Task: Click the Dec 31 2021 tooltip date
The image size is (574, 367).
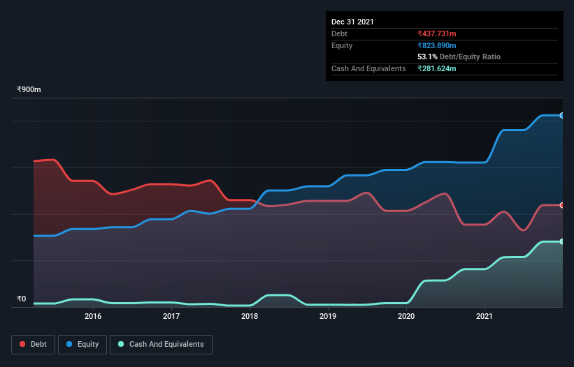Action: pyautogui.click(x=352, y=22)
